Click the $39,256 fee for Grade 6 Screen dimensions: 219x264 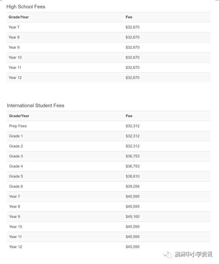coord(133,187)
